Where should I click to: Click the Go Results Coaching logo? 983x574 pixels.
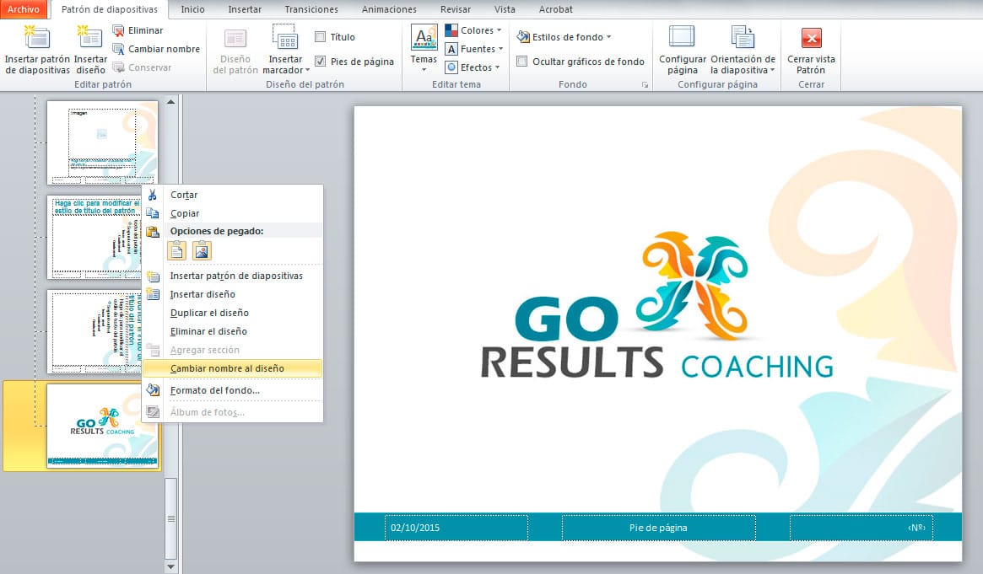tap(657, 306)
